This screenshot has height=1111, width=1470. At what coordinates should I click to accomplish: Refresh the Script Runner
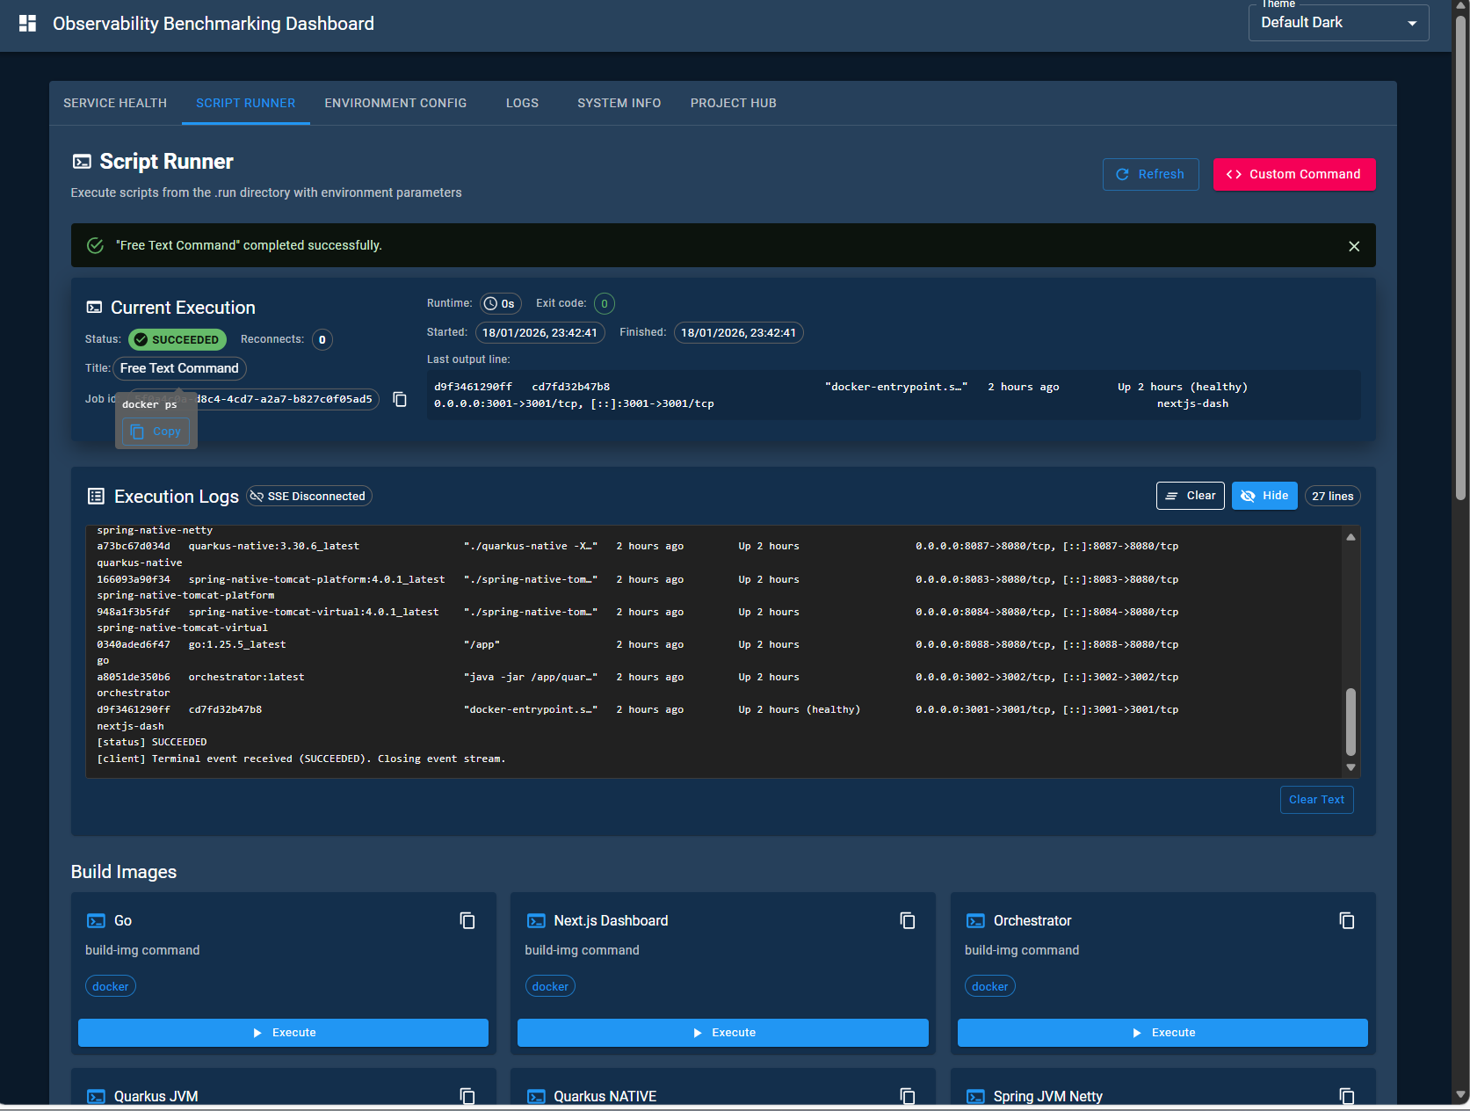(x=1150, y=174)
